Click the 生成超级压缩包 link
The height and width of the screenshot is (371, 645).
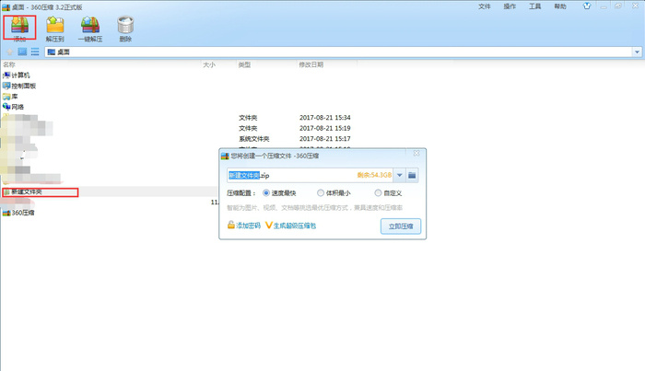(x=295, y=226)
